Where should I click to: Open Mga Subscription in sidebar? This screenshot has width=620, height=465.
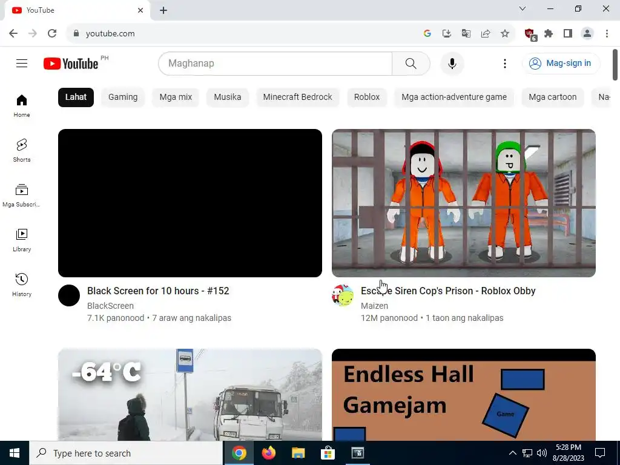[x=22, y=196]
